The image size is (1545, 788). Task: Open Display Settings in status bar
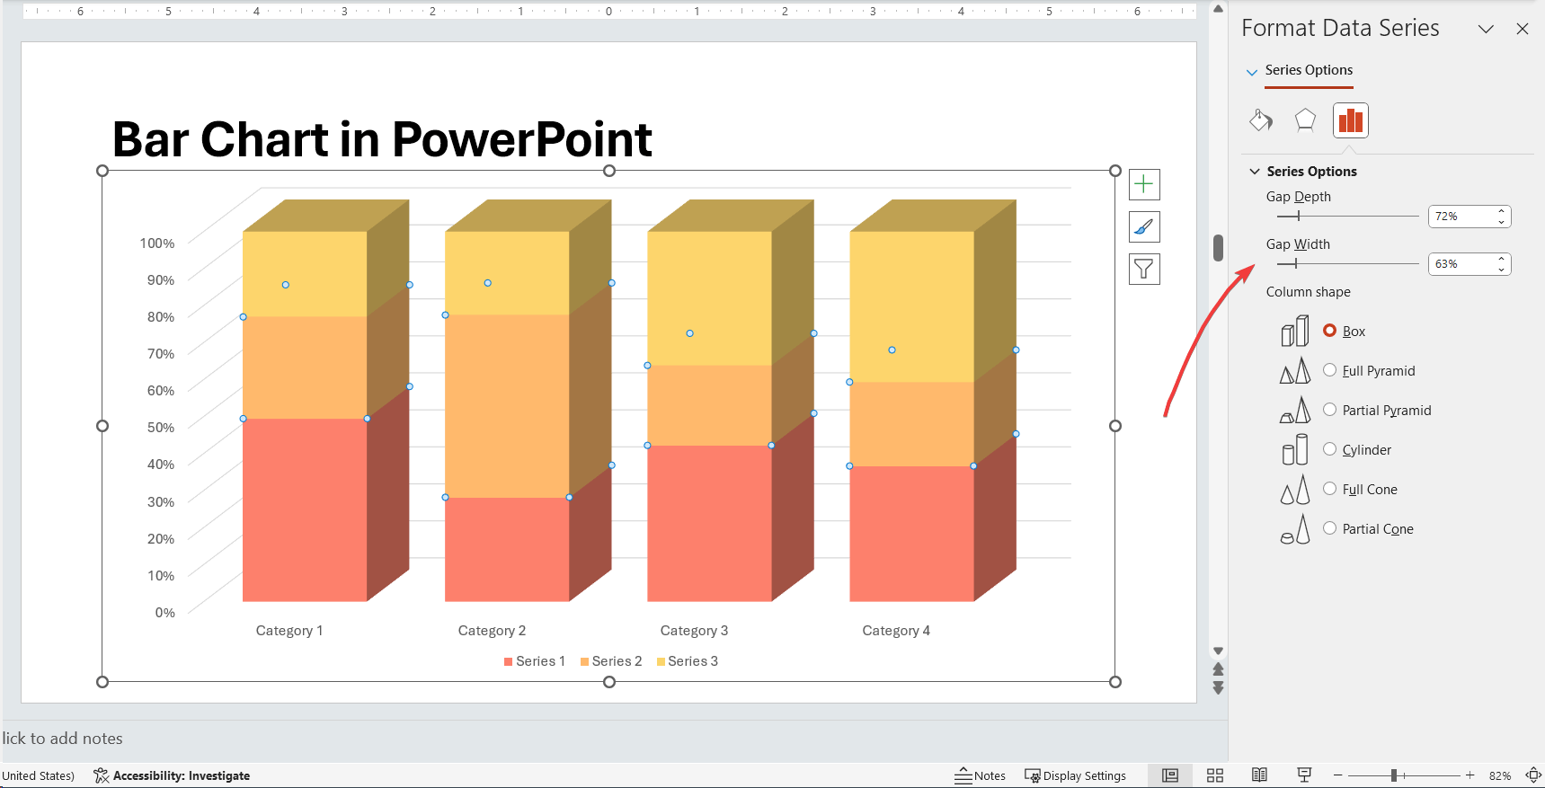(x=1075, y=775)
